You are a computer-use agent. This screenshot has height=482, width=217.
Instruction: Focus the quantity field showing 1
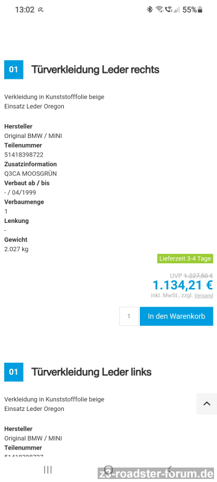tap(129, 316)
